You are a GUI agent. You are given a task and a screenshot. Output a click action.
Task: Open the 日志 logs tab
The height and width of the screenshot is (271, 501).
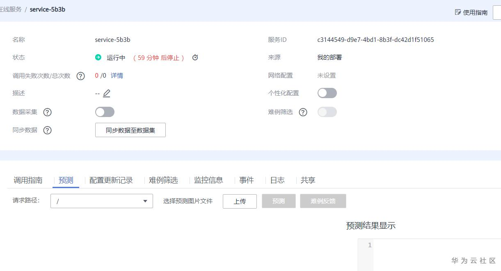[x=277, y=180]
